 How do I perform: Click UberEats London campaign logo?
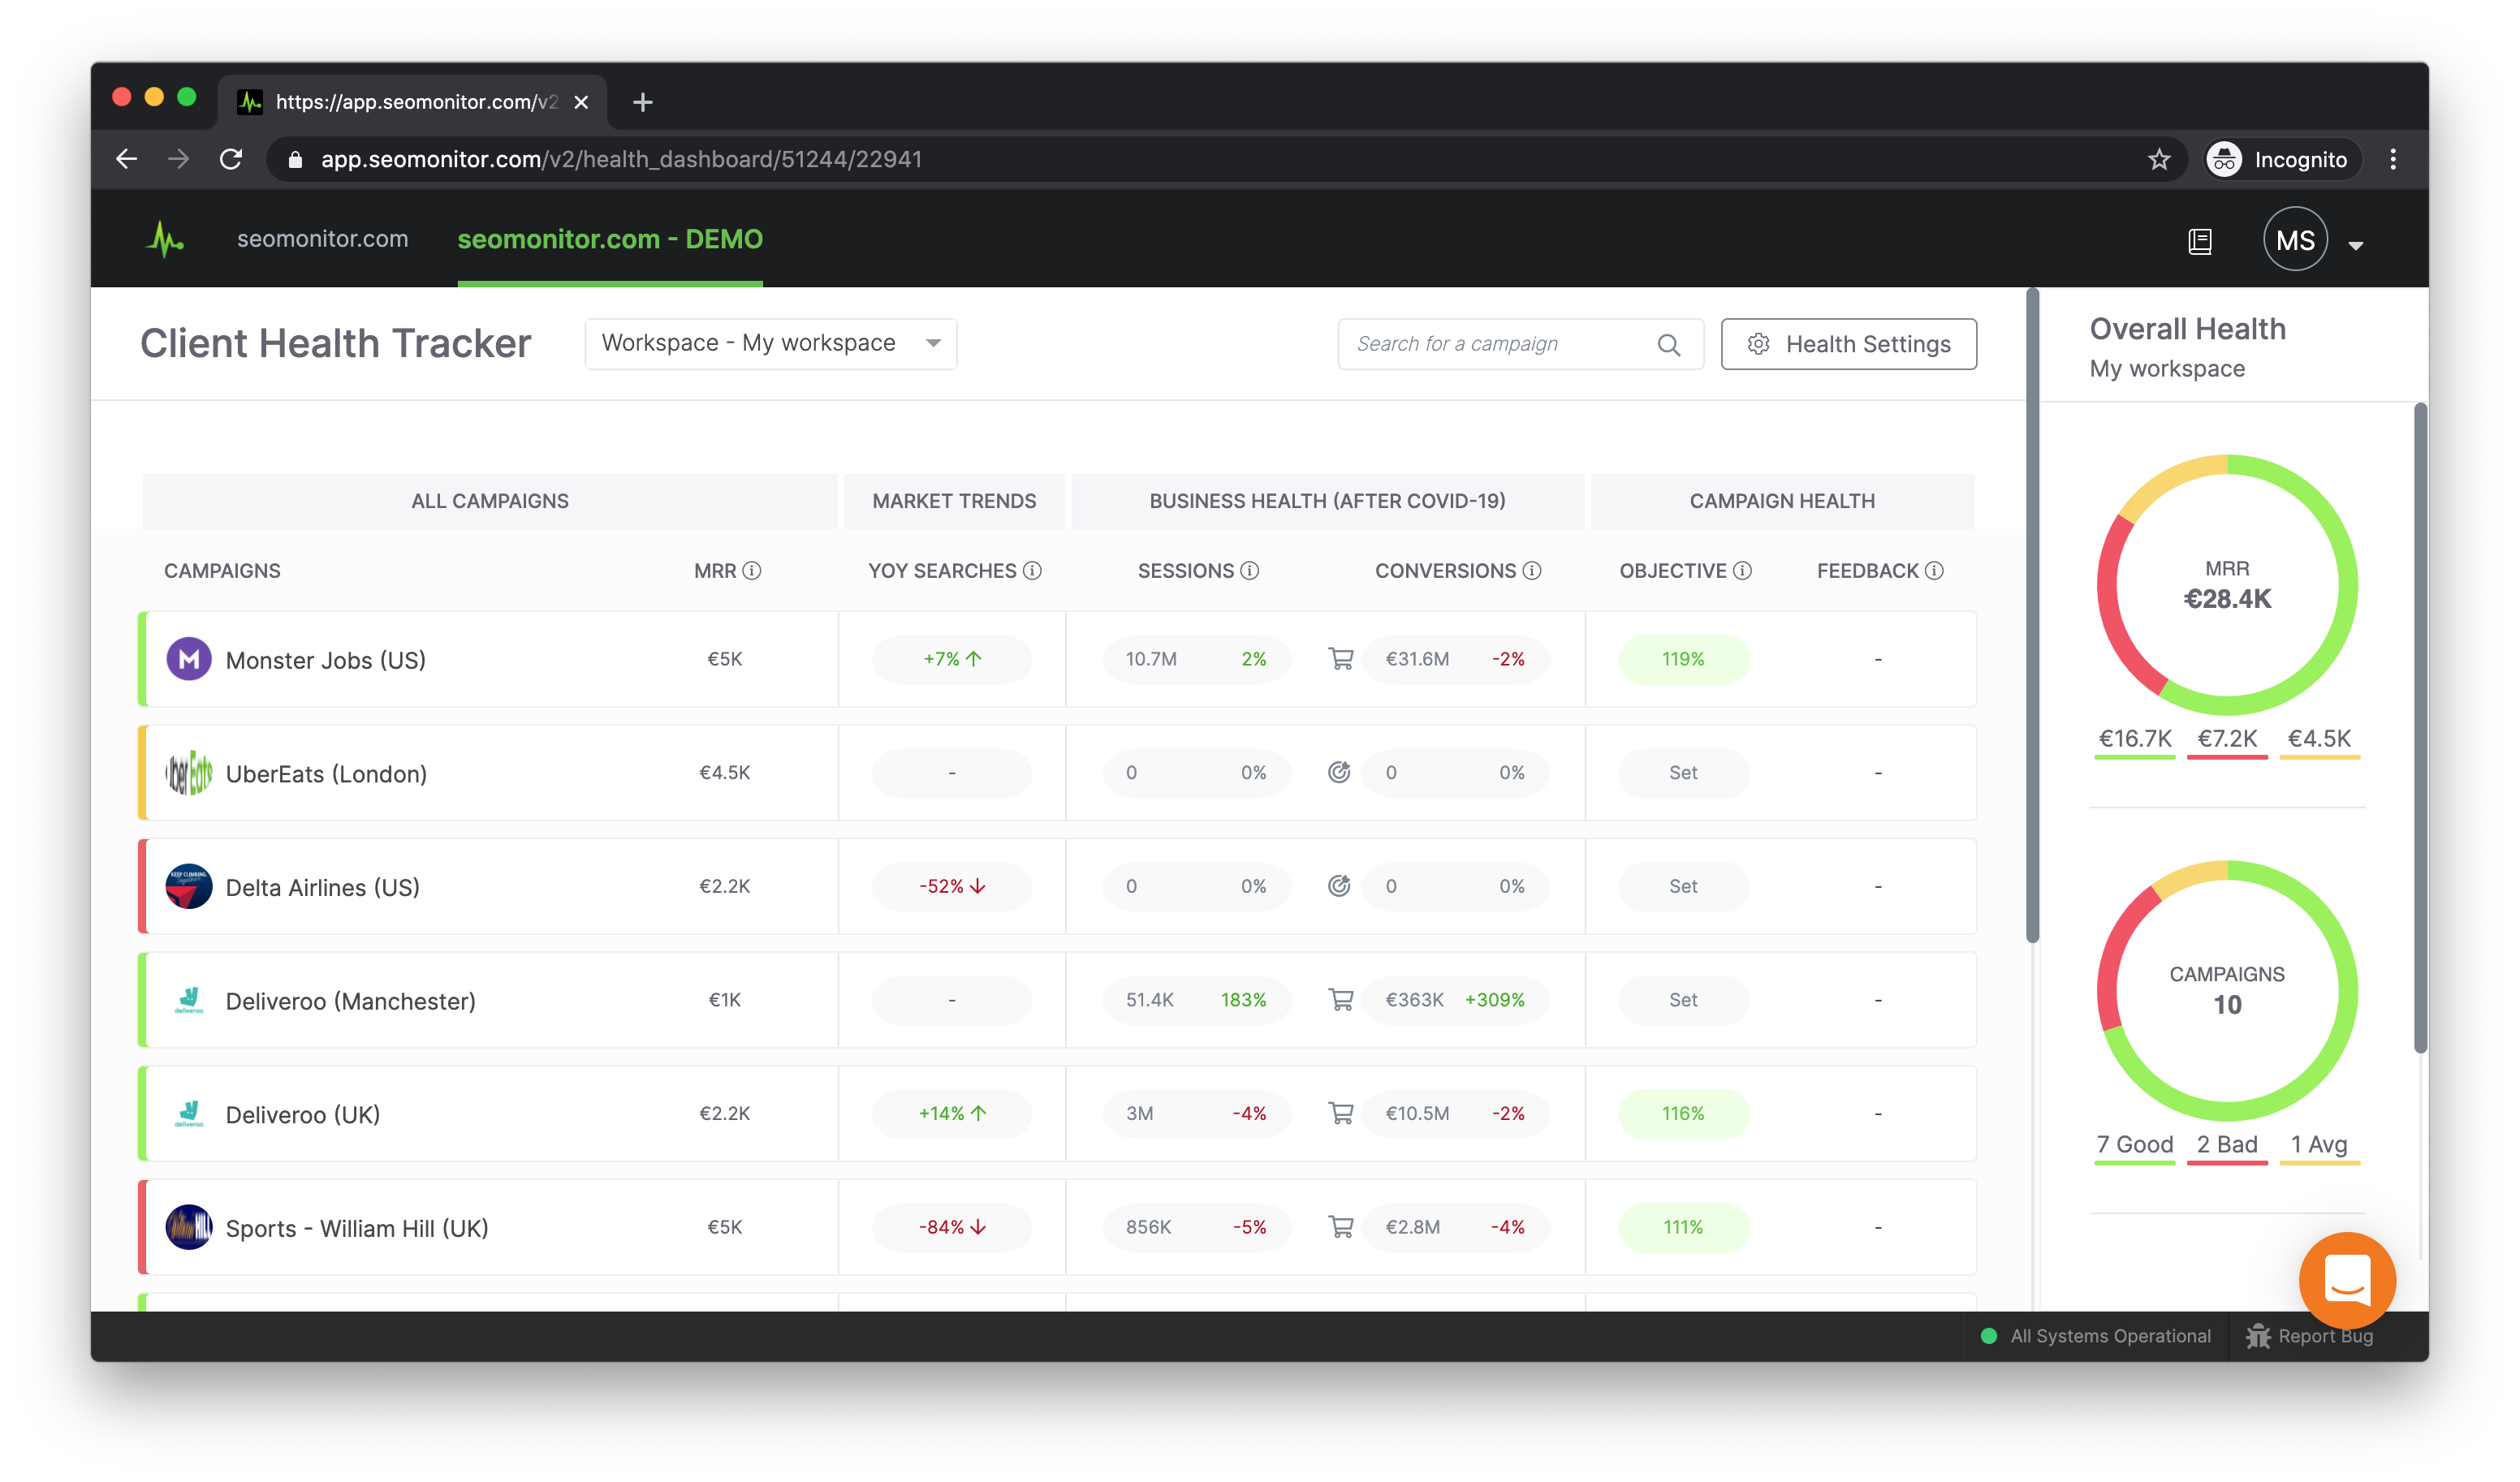[x=188, y=773]
